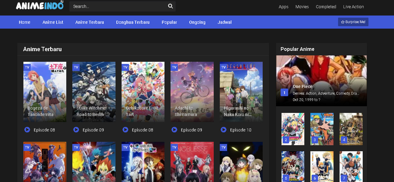Click 'Oct 20, 1999 to ?' date text

(306, 100)
